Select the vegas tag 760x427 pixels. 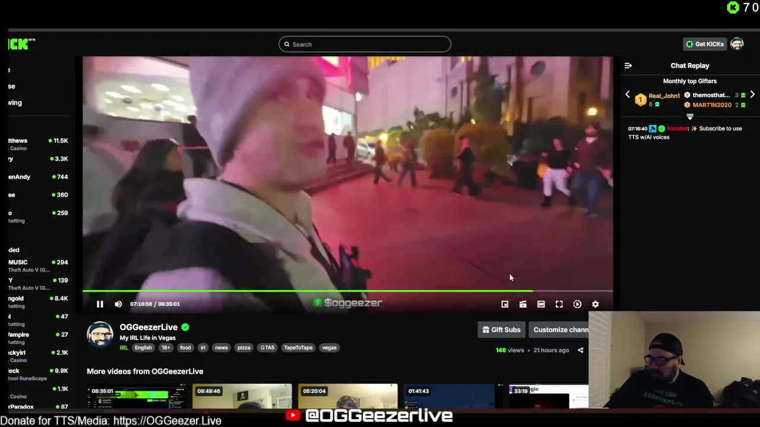point(330,348)
